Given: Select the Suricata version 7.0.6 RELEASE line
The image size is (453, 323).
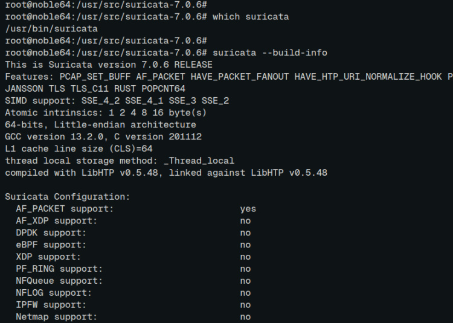Looking at the screenshot, I should pos(109,65).
